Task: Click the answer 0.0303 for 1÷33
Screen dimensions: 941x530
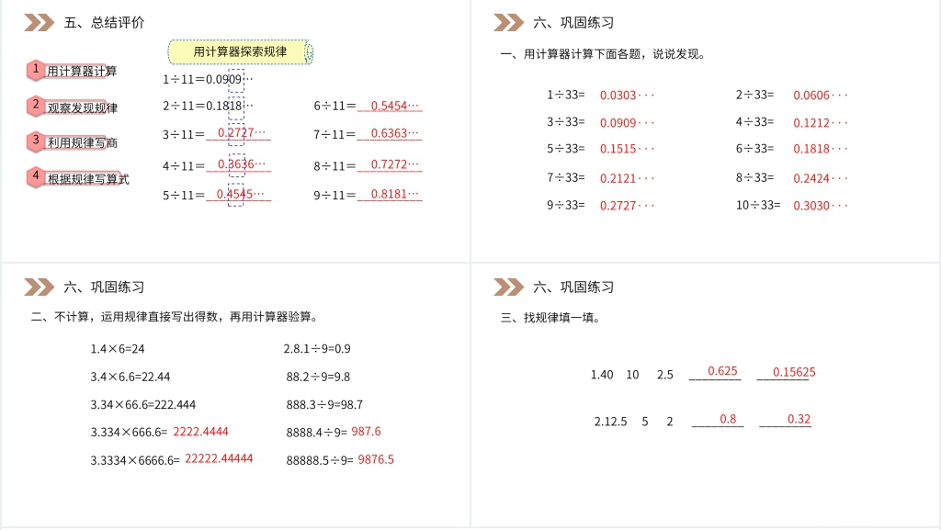Action: tap(627, 96)
